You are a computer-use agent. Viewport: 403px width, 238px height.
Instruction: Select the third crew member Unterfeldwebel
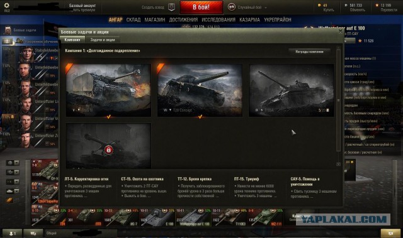[26, 89]
